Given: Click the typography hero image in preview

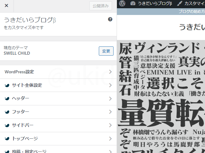Looking at the screenshot, I should (161, 97).
